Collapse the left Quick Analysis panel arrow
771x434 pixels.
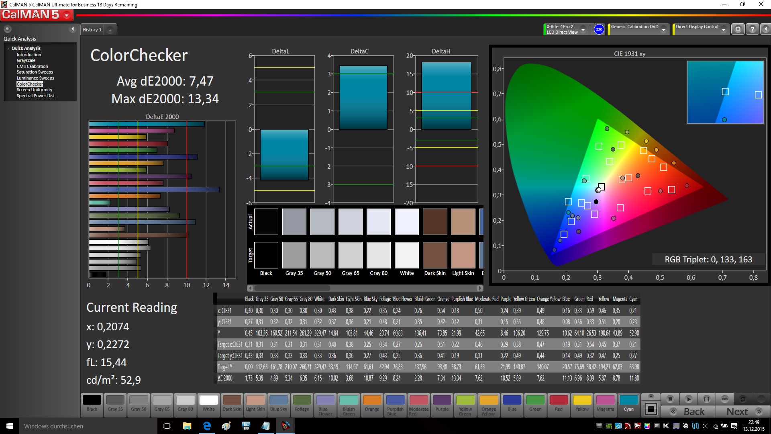point(73,29)
